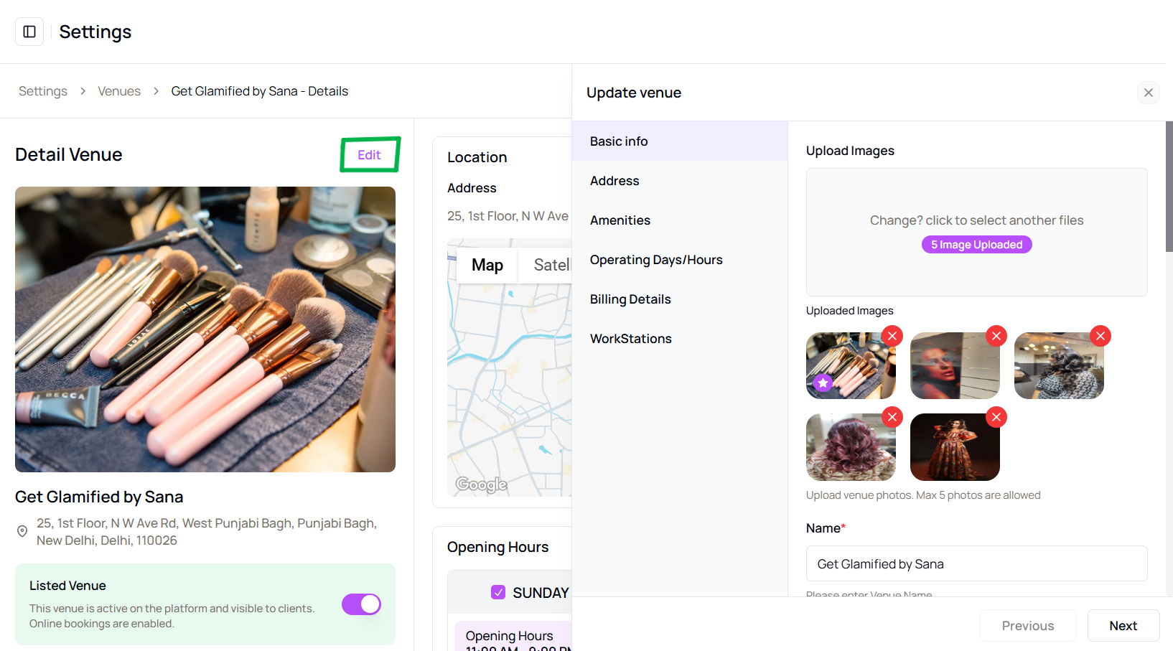The height and width of the screenshot is (651, 1173).
Task: Toggle the sidebar panel icon
Action: tap(29, 32)
